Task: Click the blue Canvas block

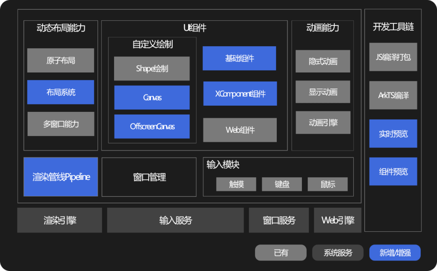Action: pos(152,97)
